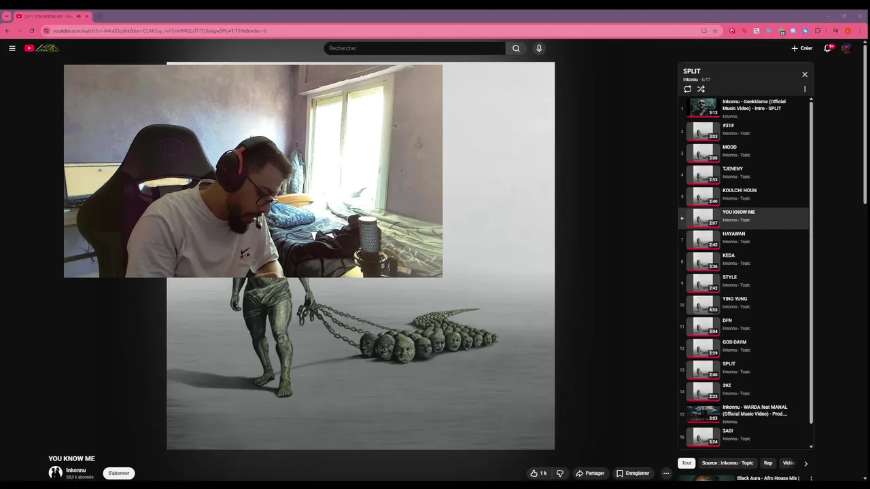Select the currently playing YOU KNOW ME item
870x489 pixels.
[x=744, y=217]
